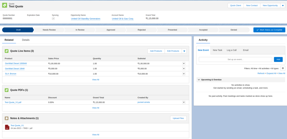This screenshot has width=287, height=139.
Task: Open United Oil & Gas Corp. account link
Action: (x=123, y=19)
